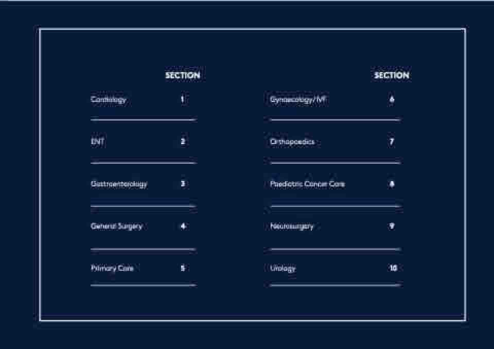Jump to Gynaecology/IVF section

[298, 99]
